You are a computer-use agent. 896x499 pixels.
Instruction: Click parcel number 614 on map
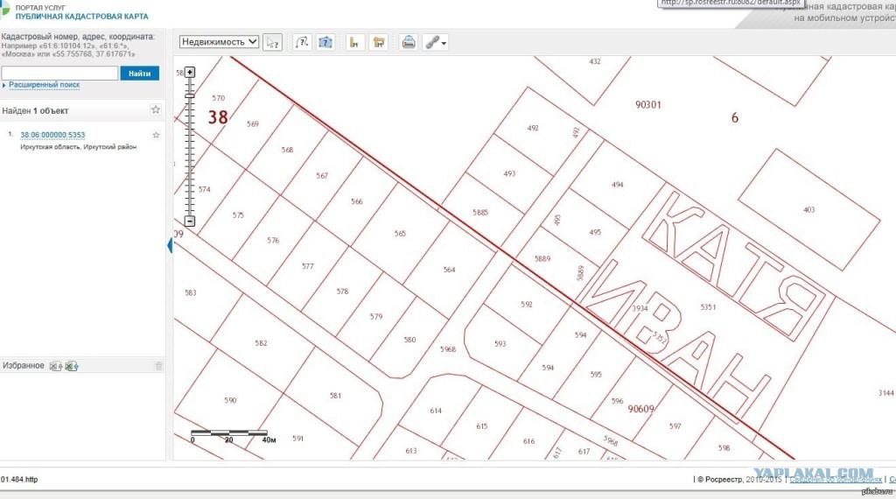tap(436, 411)
